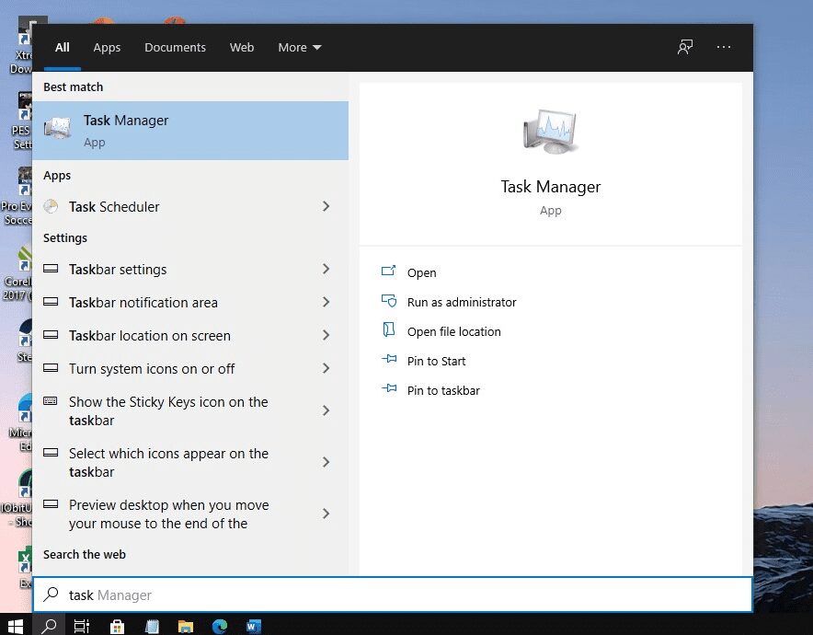Open Preview desktop when you move mouse setting
Viewport: 813px width, 635px height.
point(190,514)
